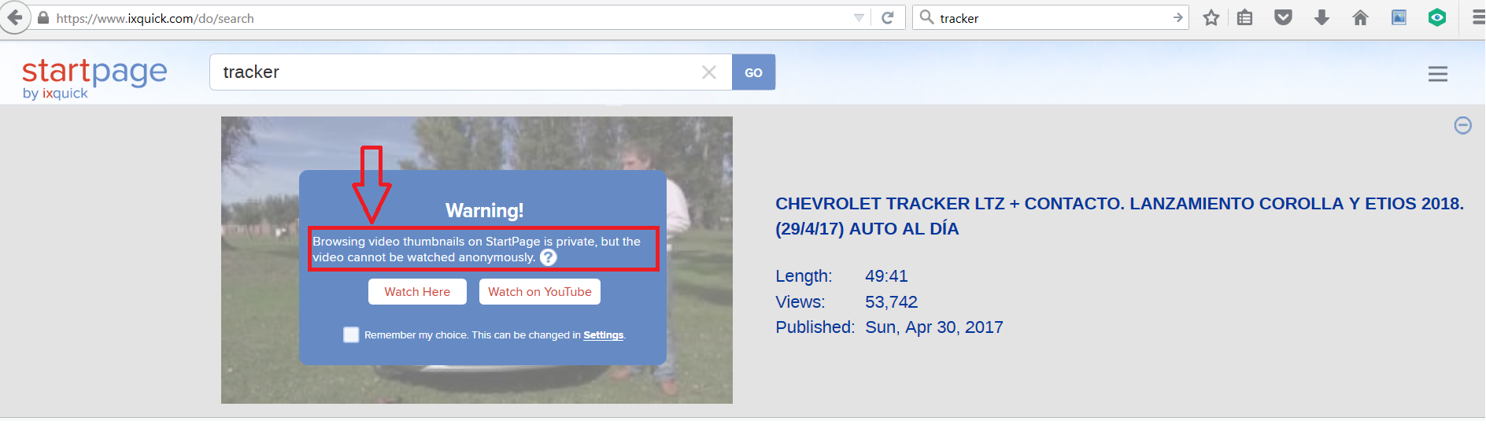Click the padlock site security icon
This screenshot has width=1486, height=425.
tap(43, 18)
